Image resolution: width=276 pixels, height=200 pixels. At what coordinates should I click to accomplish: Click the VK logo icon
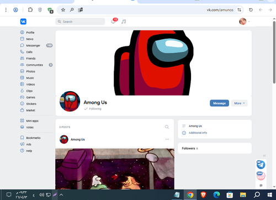[23, 22]
